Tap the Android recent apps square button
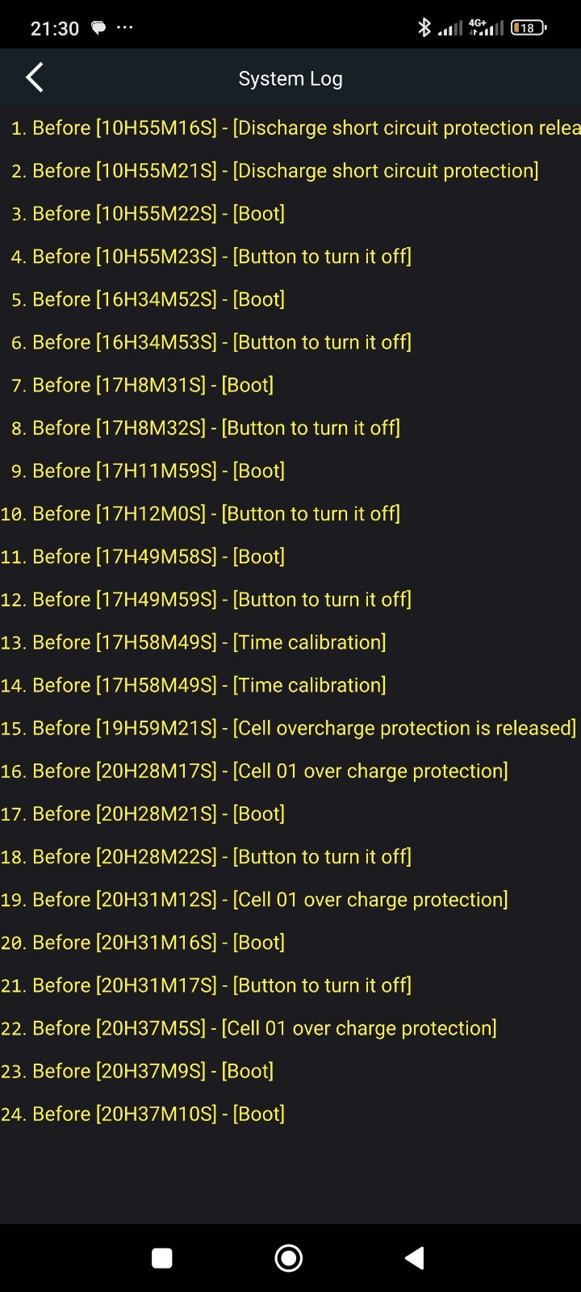The height and width of the screenshot is (1292, 581). (x=162, y=1258)
